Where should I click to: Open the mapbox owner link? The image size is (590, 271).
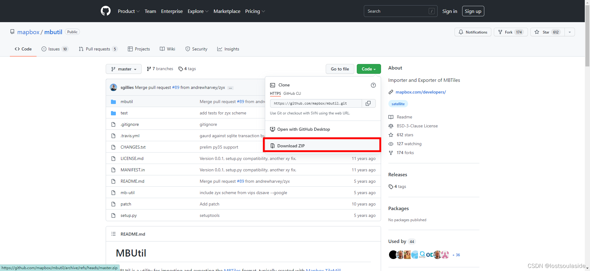[28, 32]
